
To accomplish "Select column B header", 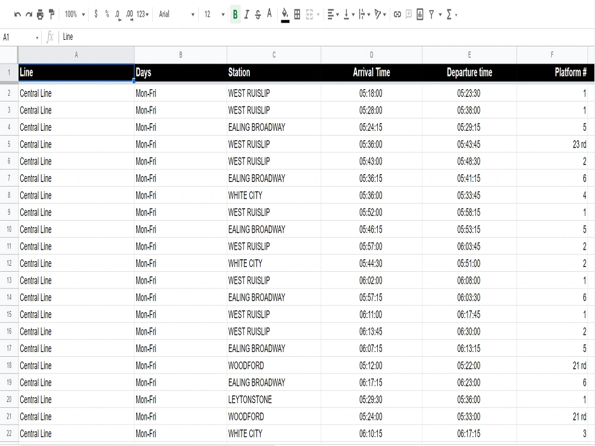I will pos(181,55).
